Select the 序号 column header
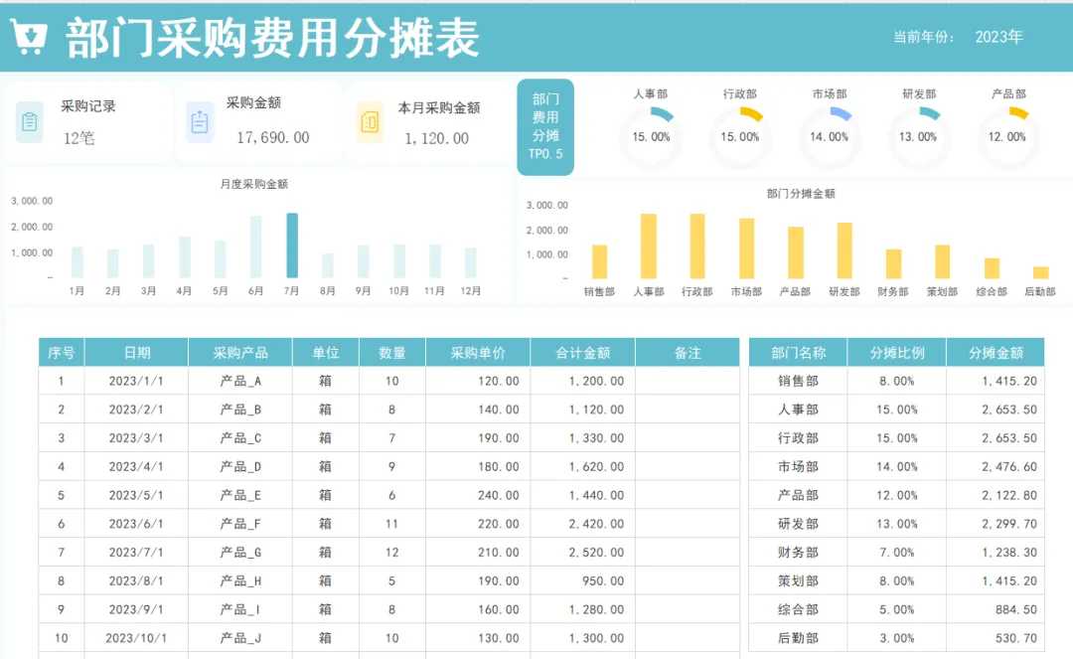Viewport: 1073px width, 659px height. [62, 353]
